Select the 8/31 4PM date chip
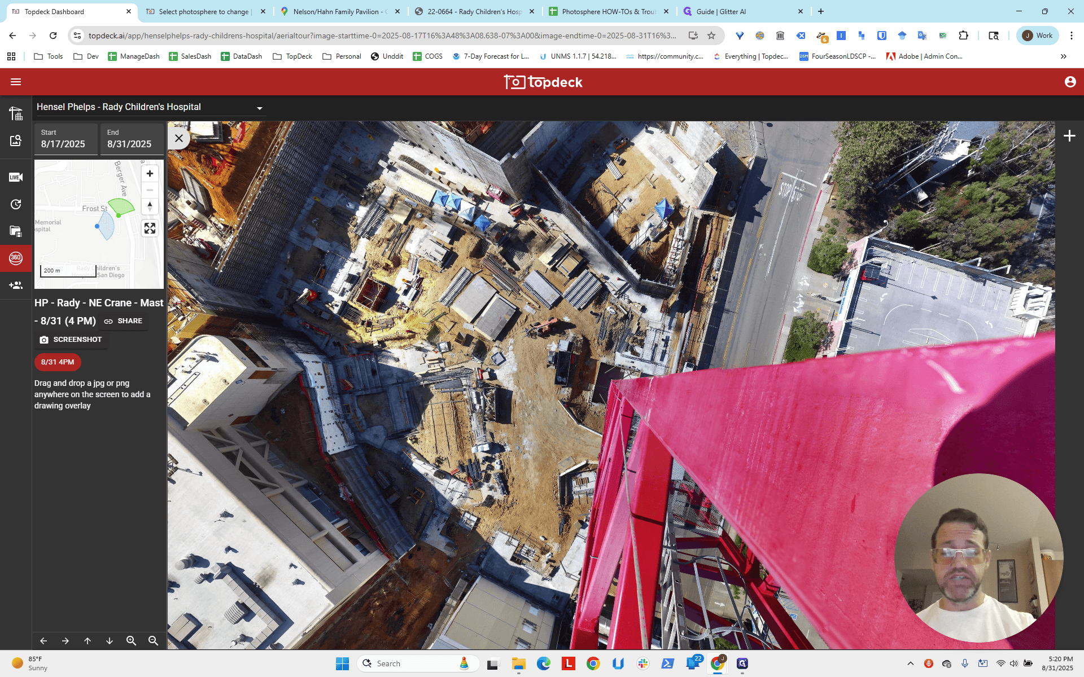This screenshot has height=677, width=1084. click(x=58, y=362)
